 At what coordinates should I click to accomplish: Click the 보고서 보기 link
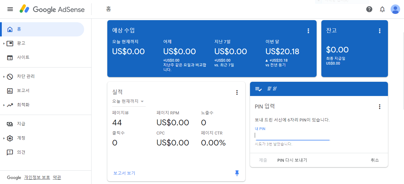click(x=124, y=173)
